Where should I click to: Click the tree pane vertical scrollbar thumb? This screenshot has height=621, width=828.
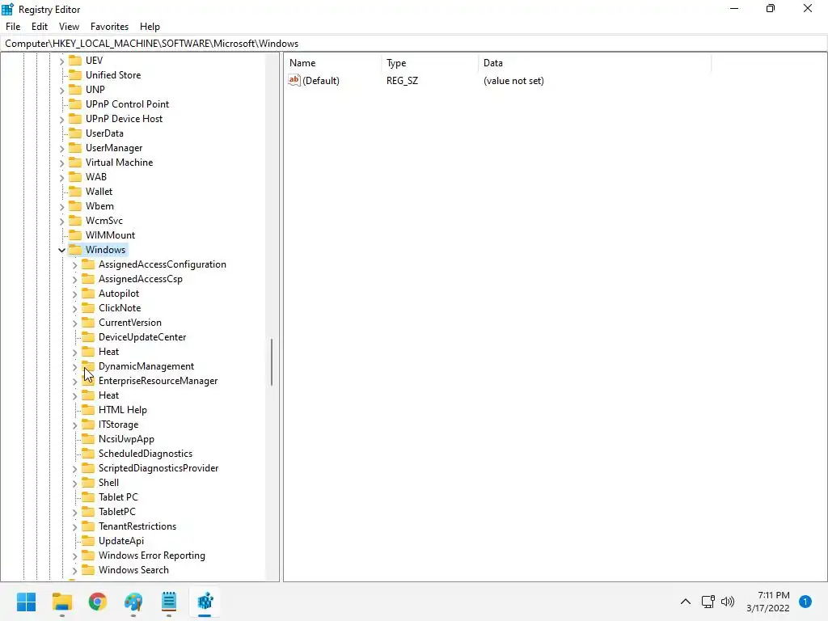tap(272, 362)
